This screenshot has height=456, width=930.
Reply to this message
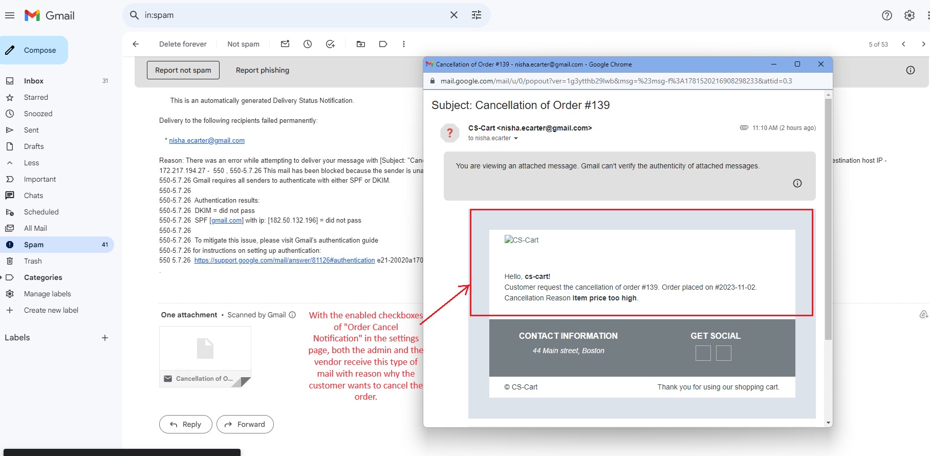point(185,424)
